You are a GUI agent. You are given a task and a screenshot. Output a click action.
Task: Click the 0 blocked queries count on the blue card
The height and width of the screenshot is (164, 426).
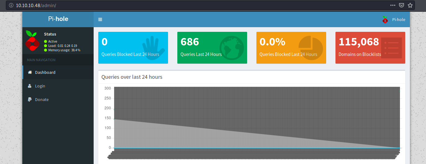pos(104,42)
